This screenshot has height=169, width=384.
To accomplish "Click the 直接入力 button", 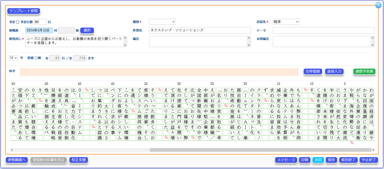I will 334,71.
